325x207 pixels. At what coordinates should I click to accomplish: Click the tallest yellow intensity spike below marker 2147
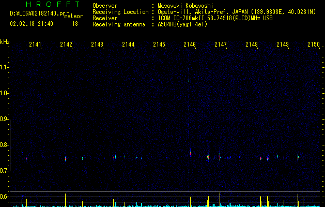[220, 200]
